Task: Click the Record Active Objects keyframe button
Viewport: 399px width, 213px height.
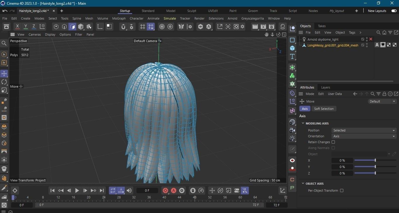Action: tap(165, 191)
